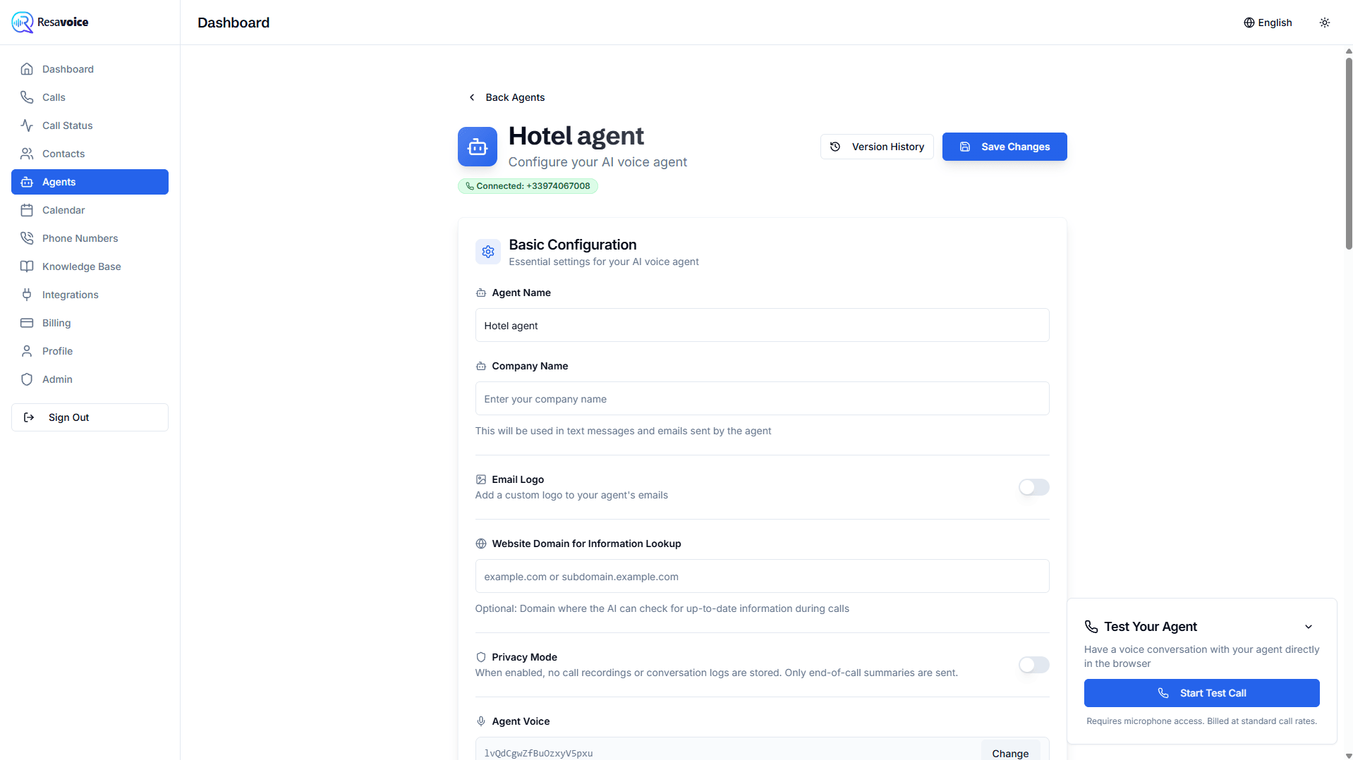This screenshot has height=760, width=1353.
Task: Go back using the Back Agents chevron
Action: 472,97
